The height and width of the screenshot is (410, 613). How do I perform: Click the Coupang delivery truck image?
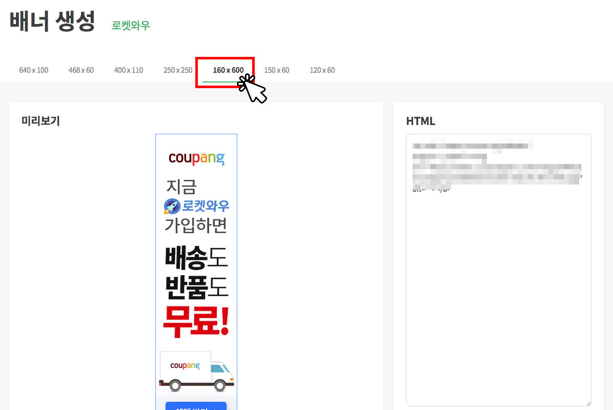tap(196, 371)
